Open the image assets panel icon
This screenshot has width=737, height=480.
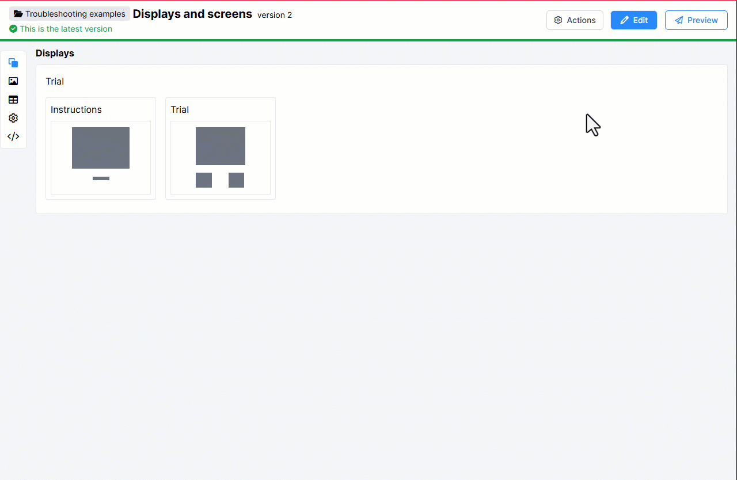pyautogui.click(x=13, y=81)
